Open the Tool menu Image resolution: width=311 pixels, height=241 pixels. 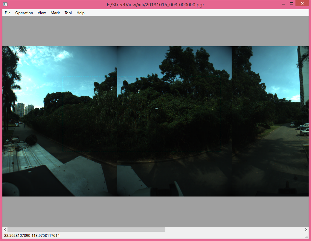[x=68, y=13]
